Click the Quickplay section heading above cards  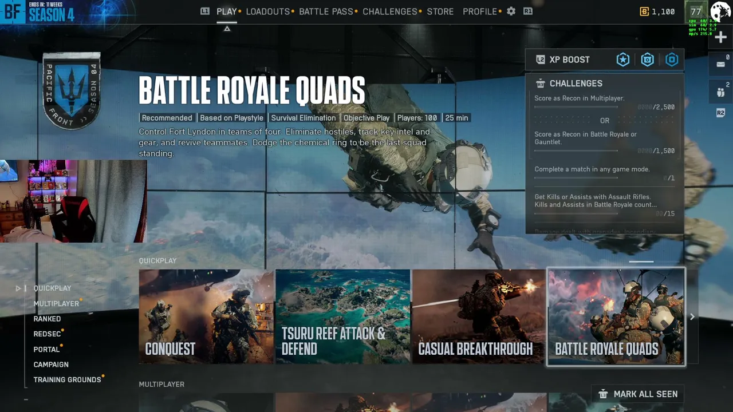[157, 261]
